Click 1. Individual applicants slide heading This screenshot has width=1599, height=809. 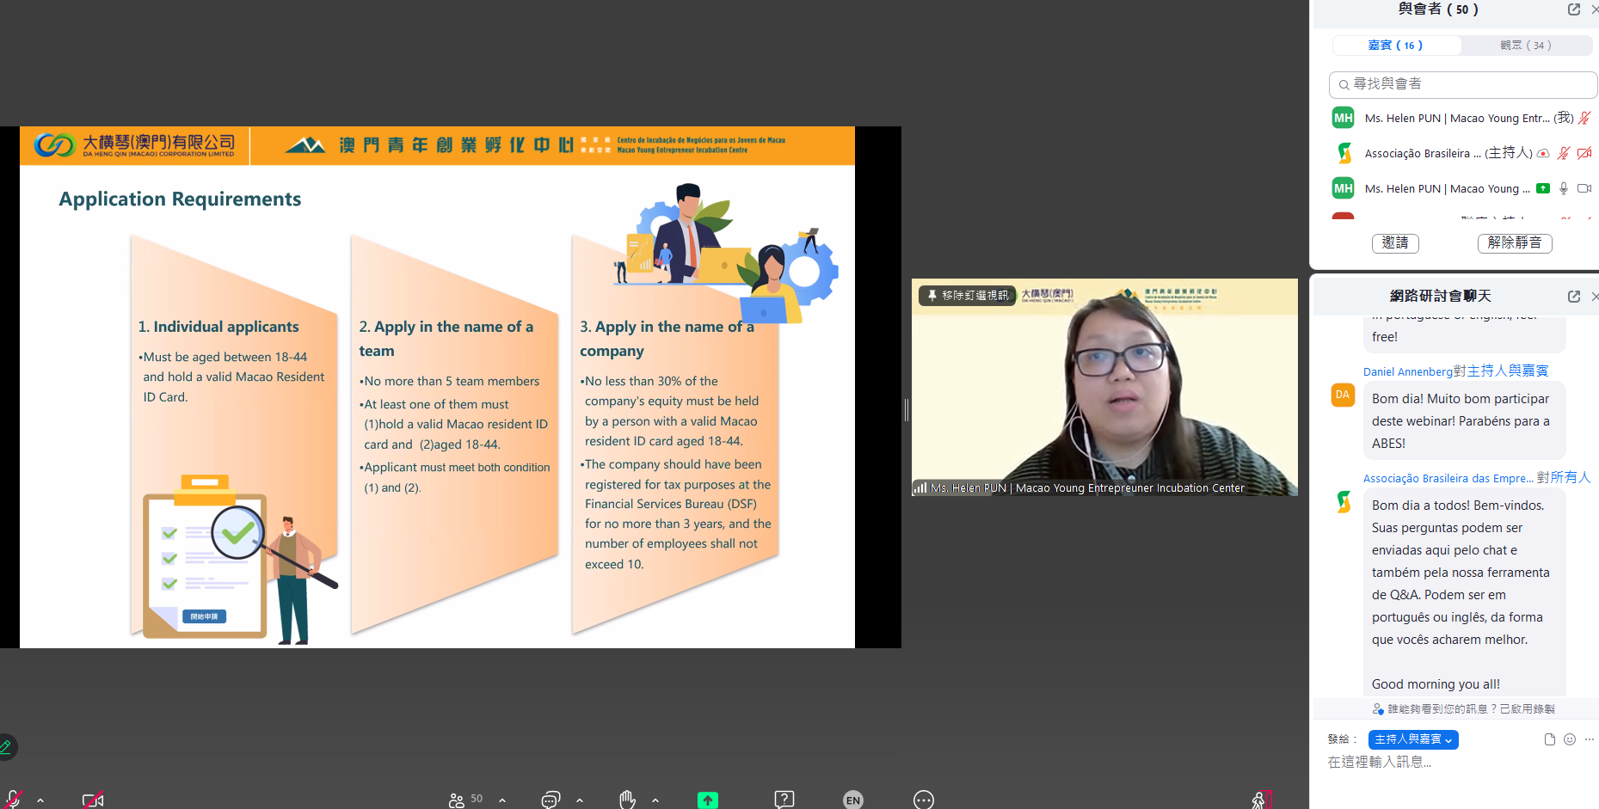click(x=218, y=327)
